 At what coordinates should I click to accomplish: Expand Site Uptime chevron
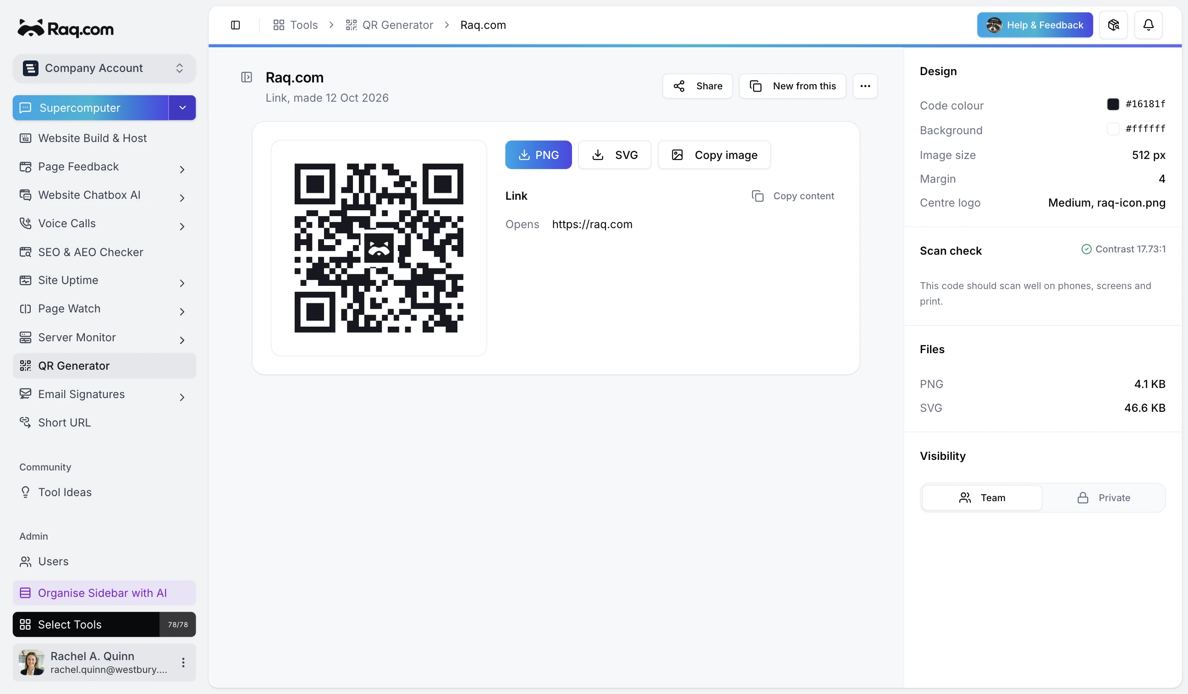182,283
